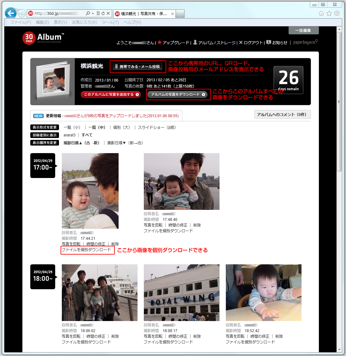Sort by 撮影日順▼ (新→古)
The image size is (346, 356).
coord(125,143)
